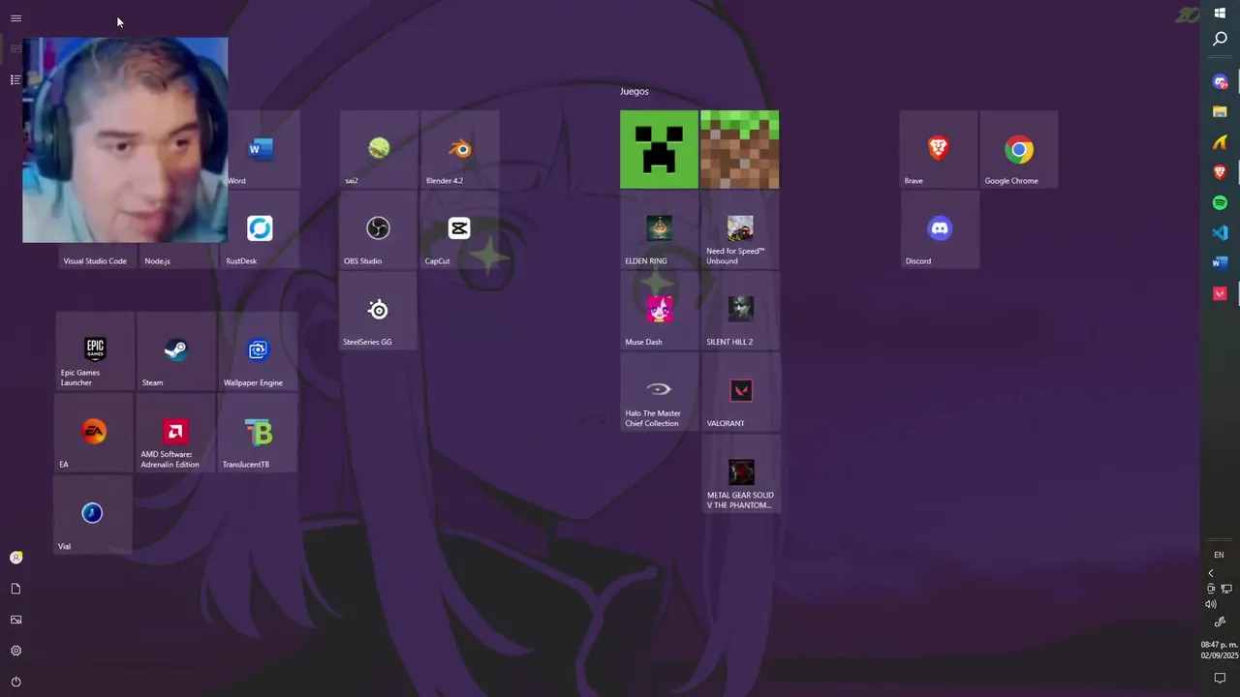Open Blender 4.2 tile
The width and height of the screenshot is (1240, 697).
pyautogui.click(x=460, y=149)
